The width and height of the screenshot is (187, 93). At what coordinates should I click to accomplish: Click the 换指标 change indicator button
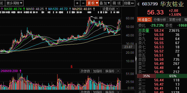[x=110, y=71]
